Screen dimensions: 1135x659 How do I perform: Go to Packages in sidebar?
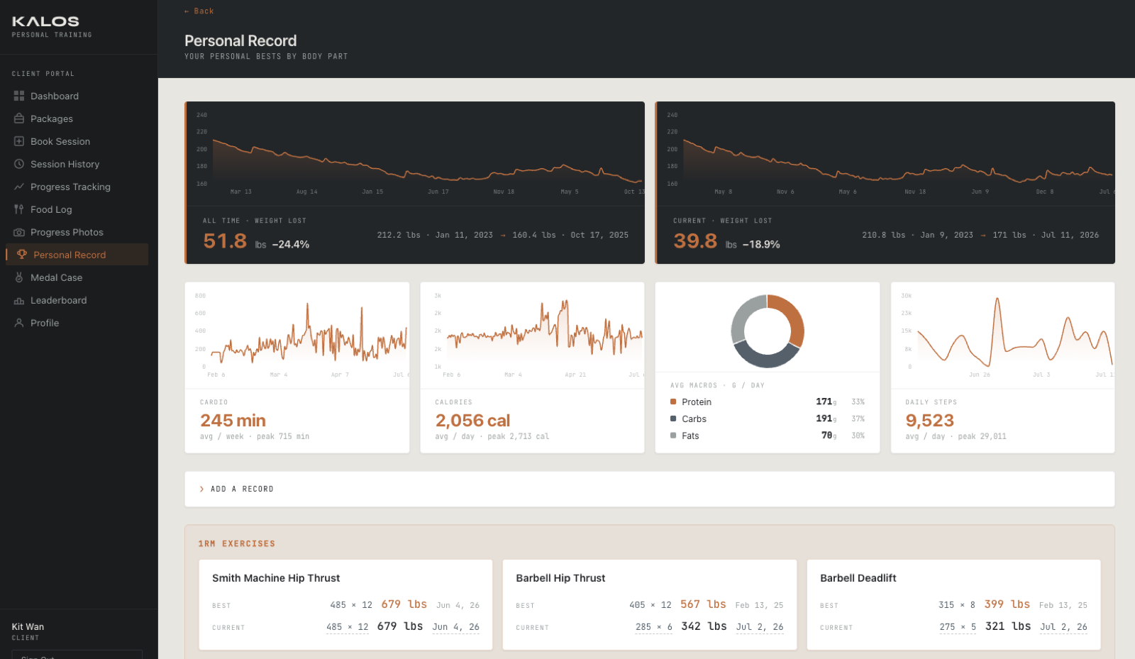[x=77, y=118]
